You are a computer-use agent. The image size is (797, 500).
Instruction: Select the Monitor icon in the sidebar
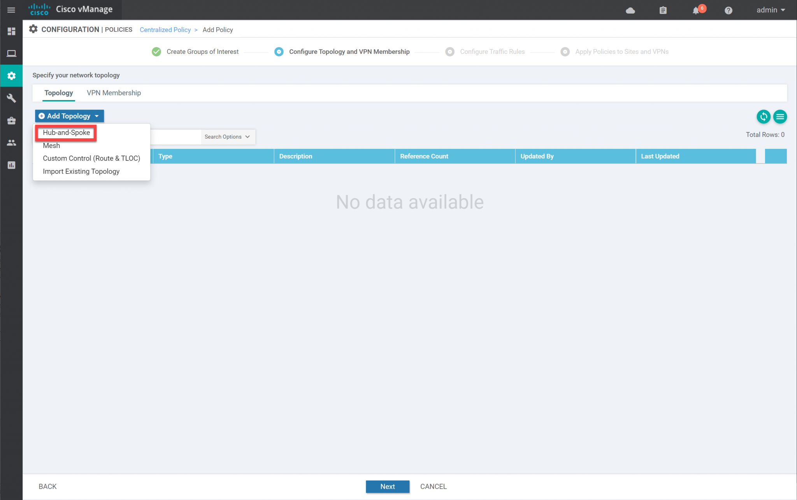(x=11, y=53)
